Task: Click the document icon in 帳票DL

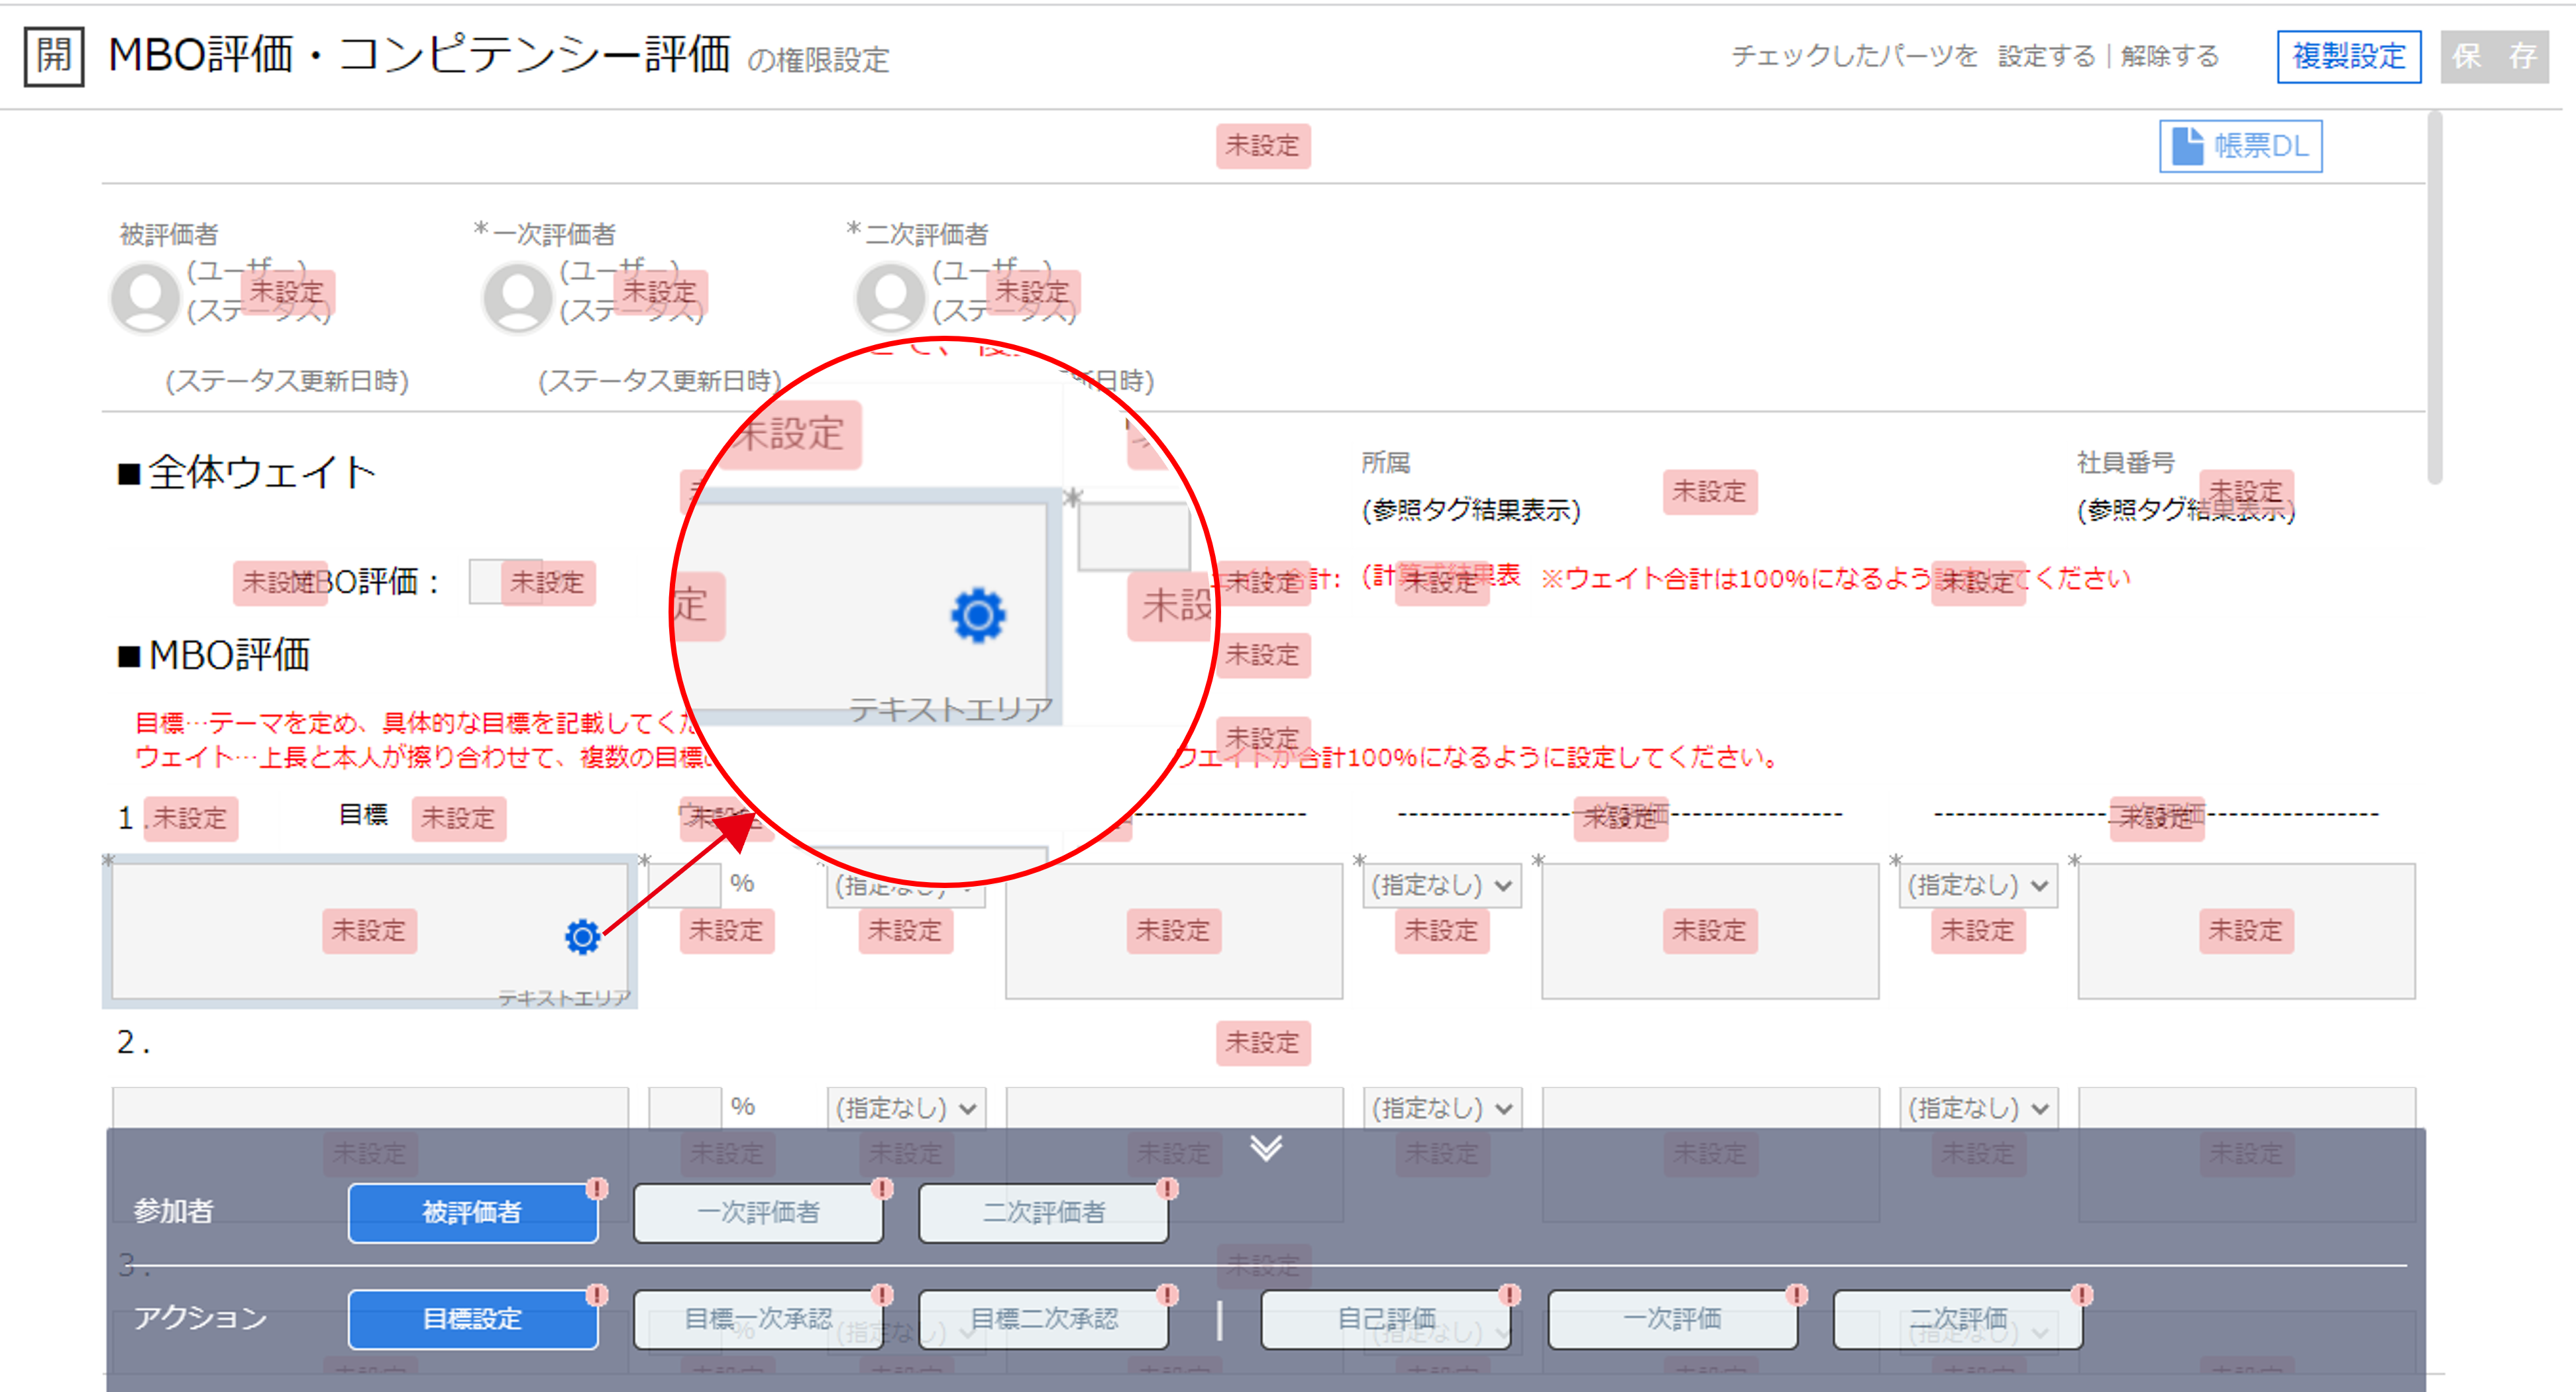Action: tap(2187, 146)
